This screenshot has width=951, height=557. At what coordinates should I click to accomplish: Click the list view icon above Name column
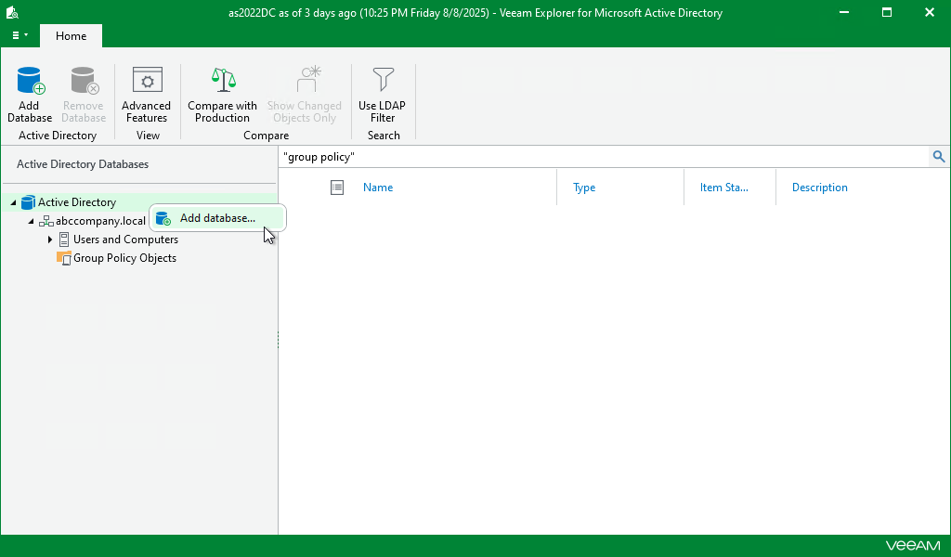(x=336, y=187)
